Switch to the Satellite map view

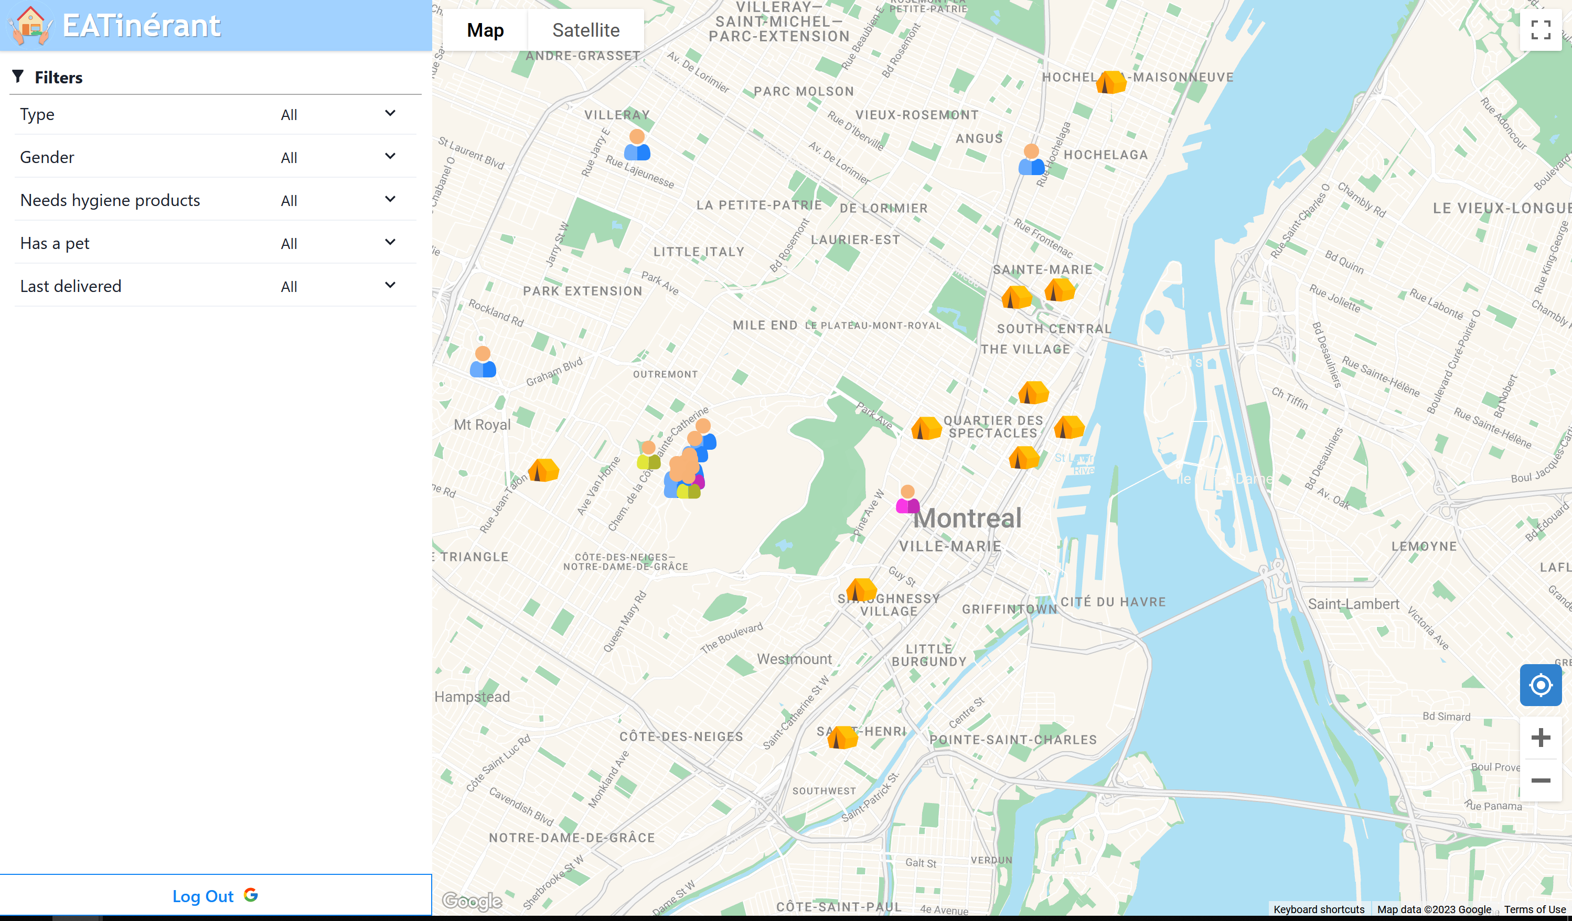(585, 30)
